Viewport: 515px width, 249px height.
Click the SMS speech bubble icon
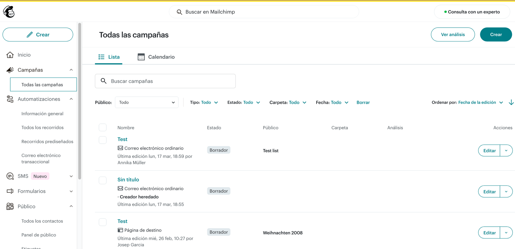[10, 176]
